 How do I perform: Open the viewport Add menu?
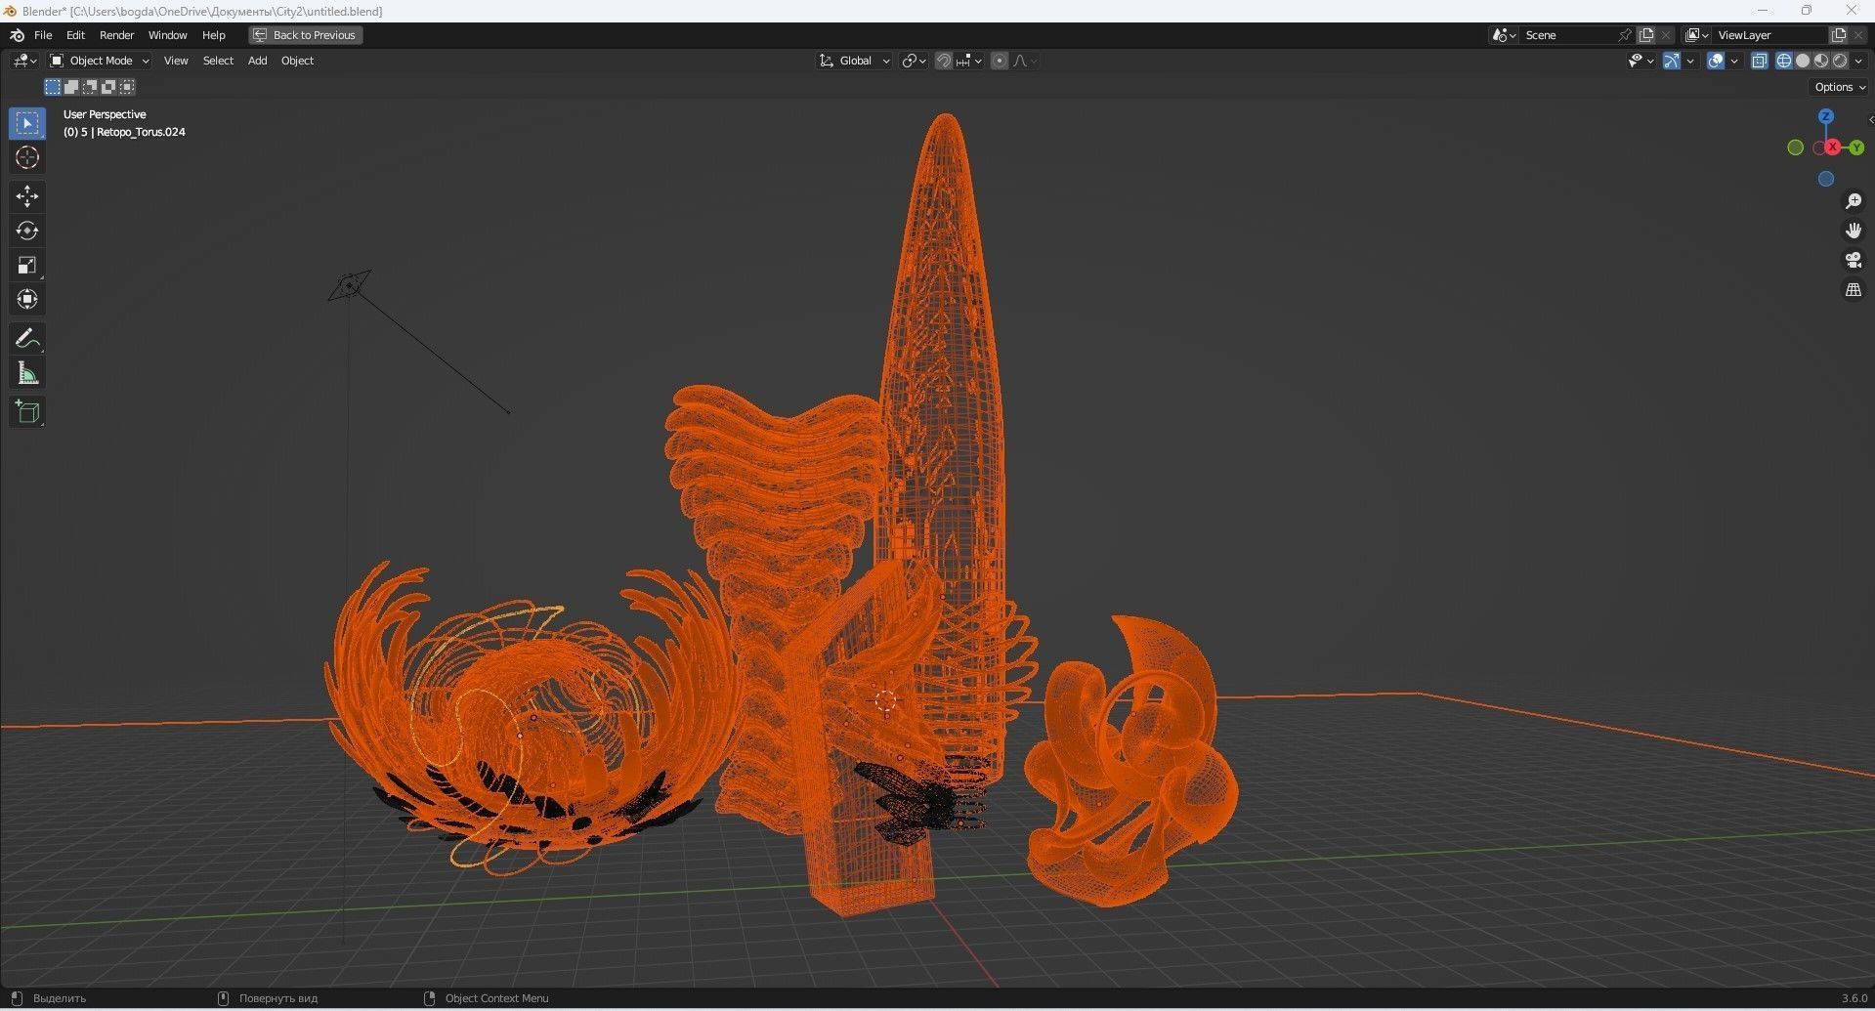257,61
